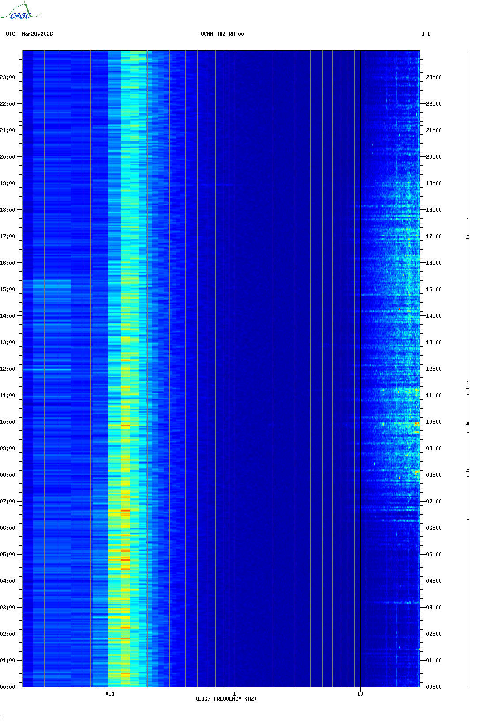Click the station title OCMN HNZ RA 00
487x722 pixels.
coord(222,34)
